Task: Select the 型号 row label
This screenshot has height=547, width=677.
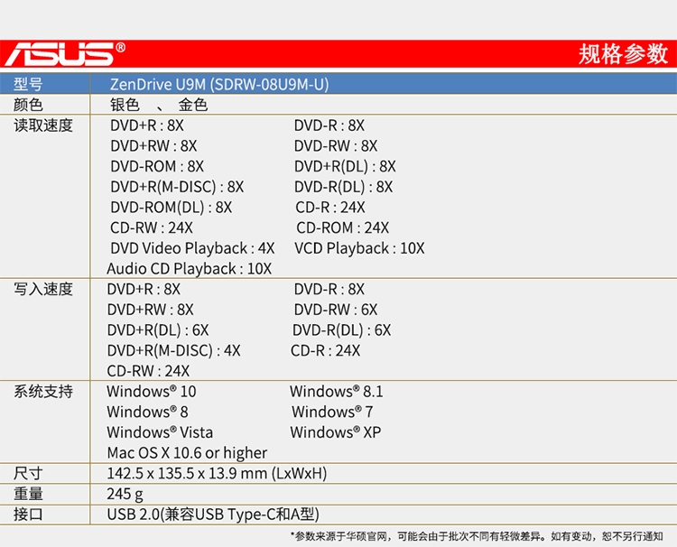Action: coord(28,84)
